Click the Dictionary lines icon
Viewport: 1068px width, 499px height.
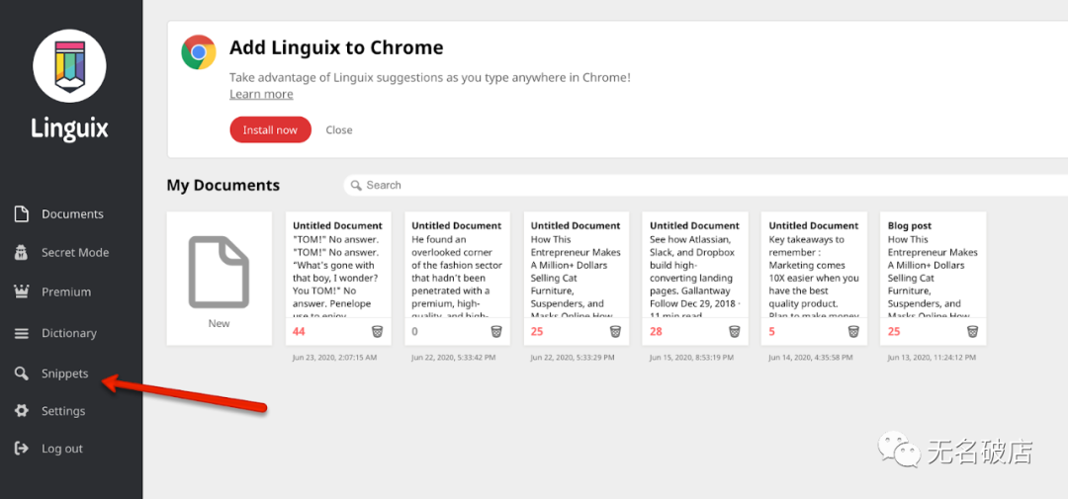click(x=22, y=334)
